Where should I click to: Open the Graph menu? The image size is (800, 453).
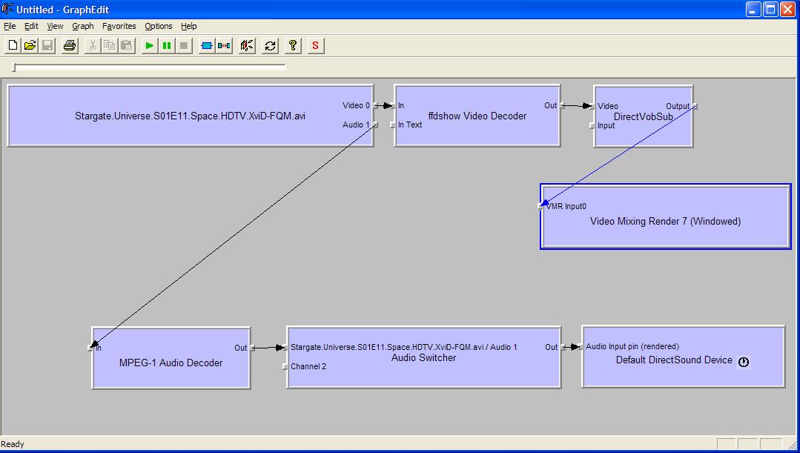click(x=82, y=26)
